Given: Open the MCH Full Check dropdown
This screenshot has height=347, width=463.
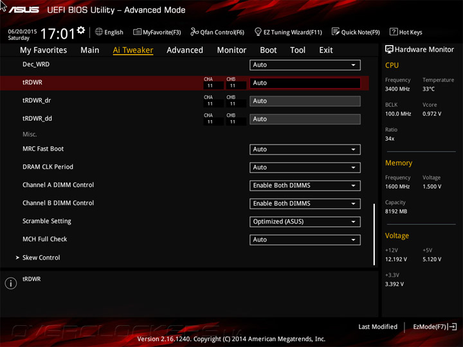Looking at the screenshot, I should 305,240.
